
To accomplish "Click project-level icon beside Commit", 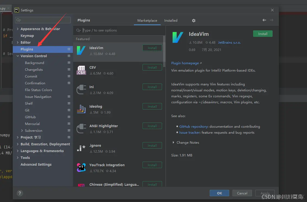I will [69, 76].
